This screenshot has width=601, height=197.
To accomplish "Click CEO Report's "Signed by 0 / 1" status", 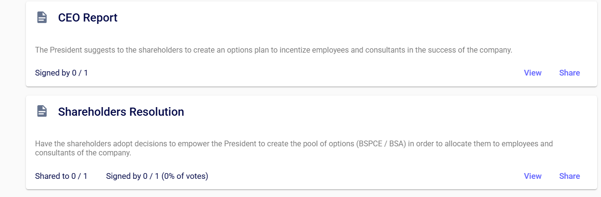I will point(61,73).
